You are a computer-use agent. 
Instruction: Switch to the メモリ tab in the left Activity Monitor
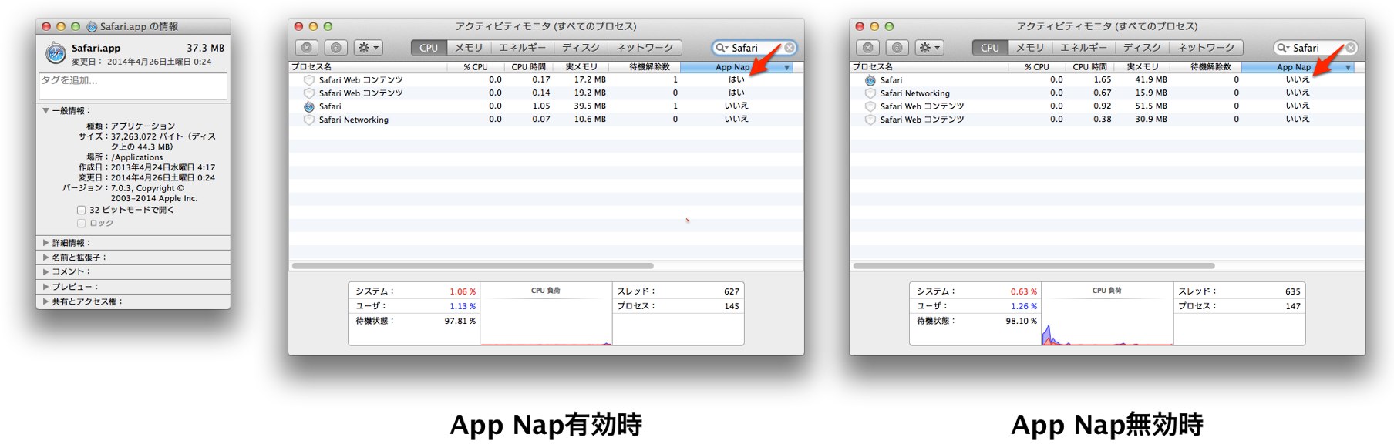(x=469, y=48)
